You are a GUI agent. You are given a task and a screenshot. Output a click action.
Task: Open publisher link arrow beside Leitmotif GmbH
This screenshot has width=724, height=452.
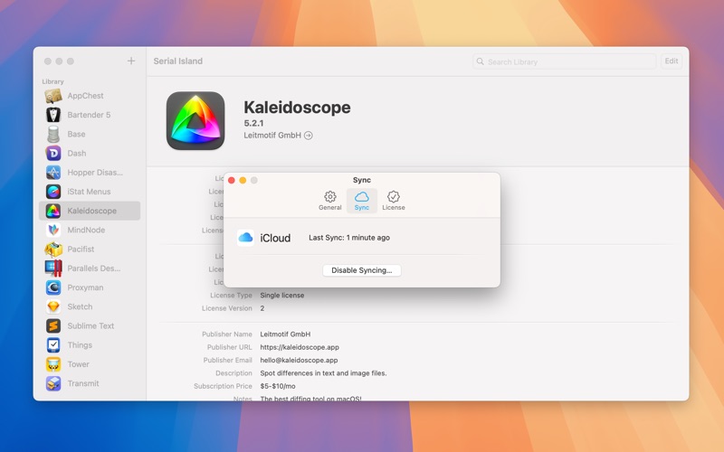click(309, 135)
